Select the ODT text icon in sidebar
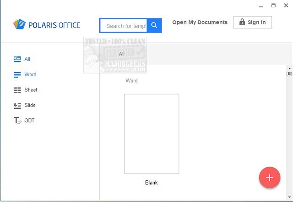 (x=17, y=120)
